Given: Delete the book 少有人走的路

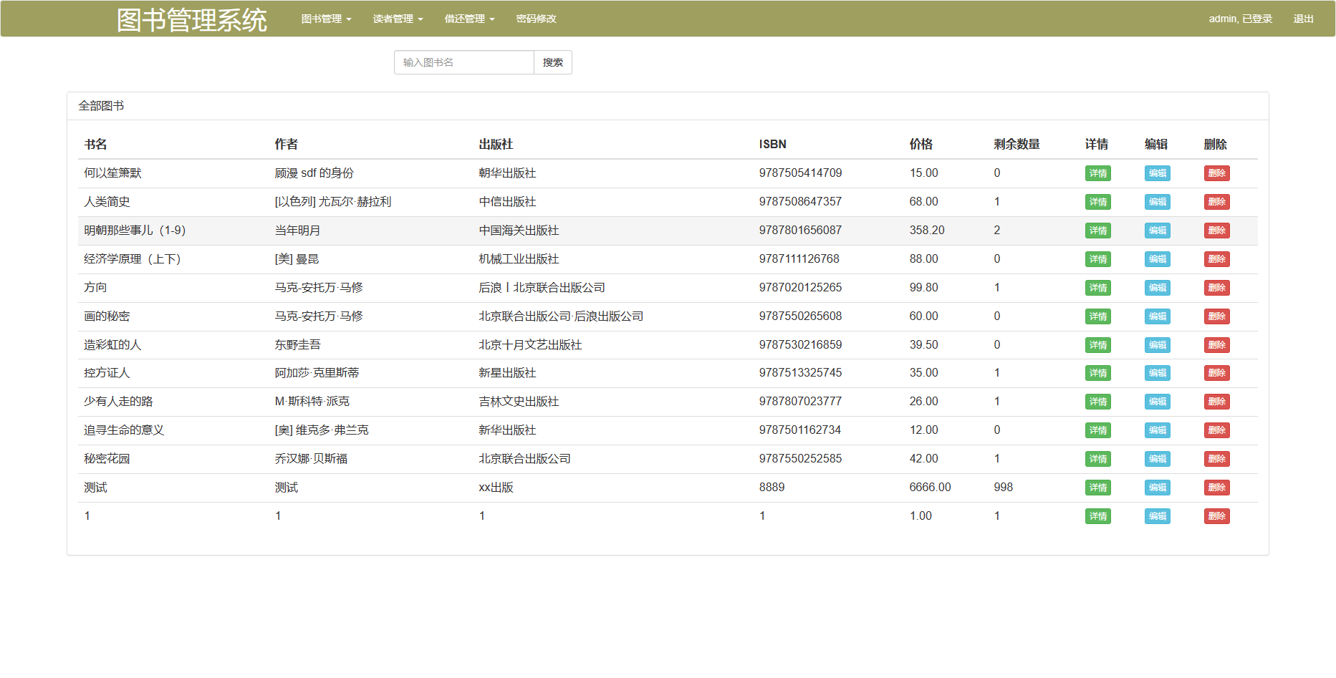Looking at the screenshot, I should [x=1216, y=402].
